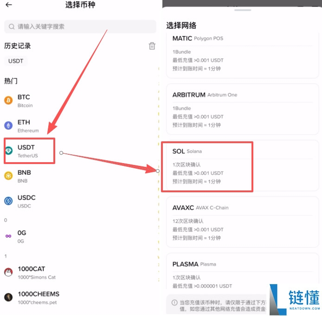Select the AVAXC AVAX C-Chain network

pyautogui.click(x=243, y=222)
